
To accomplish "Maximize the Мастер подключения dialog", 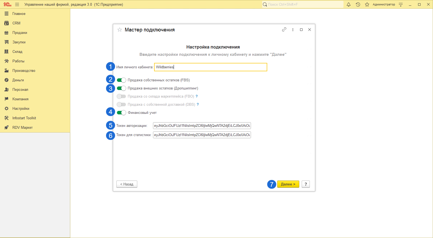I will tap(301, 30).
